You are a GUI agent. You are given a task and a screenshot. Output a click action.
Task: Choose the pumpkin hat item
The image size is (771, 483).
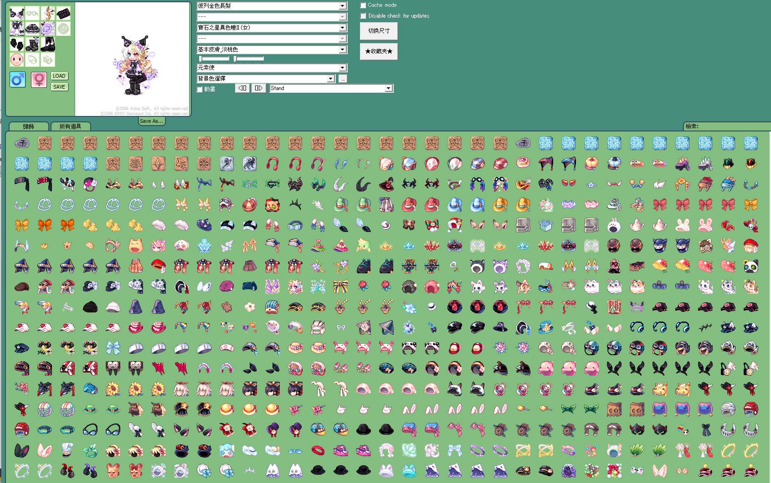click(x=591, y=164)
